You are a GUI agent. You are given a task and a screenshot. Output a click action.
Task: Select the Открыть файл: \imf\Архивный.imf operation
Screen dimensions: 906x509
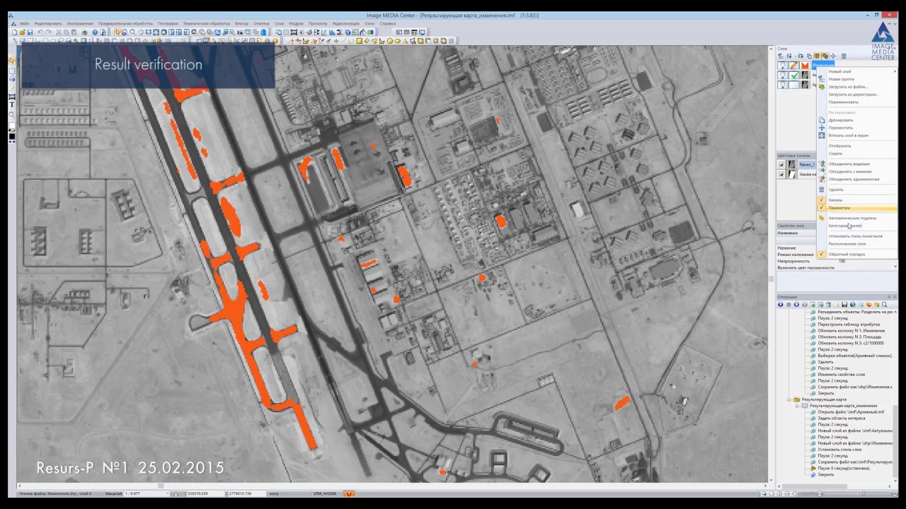tap(851, 412)
